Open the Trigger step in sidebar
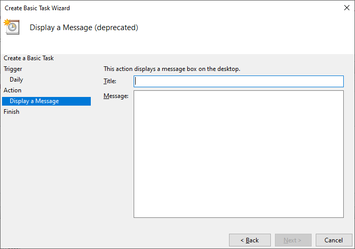 (x=13, y=69)
